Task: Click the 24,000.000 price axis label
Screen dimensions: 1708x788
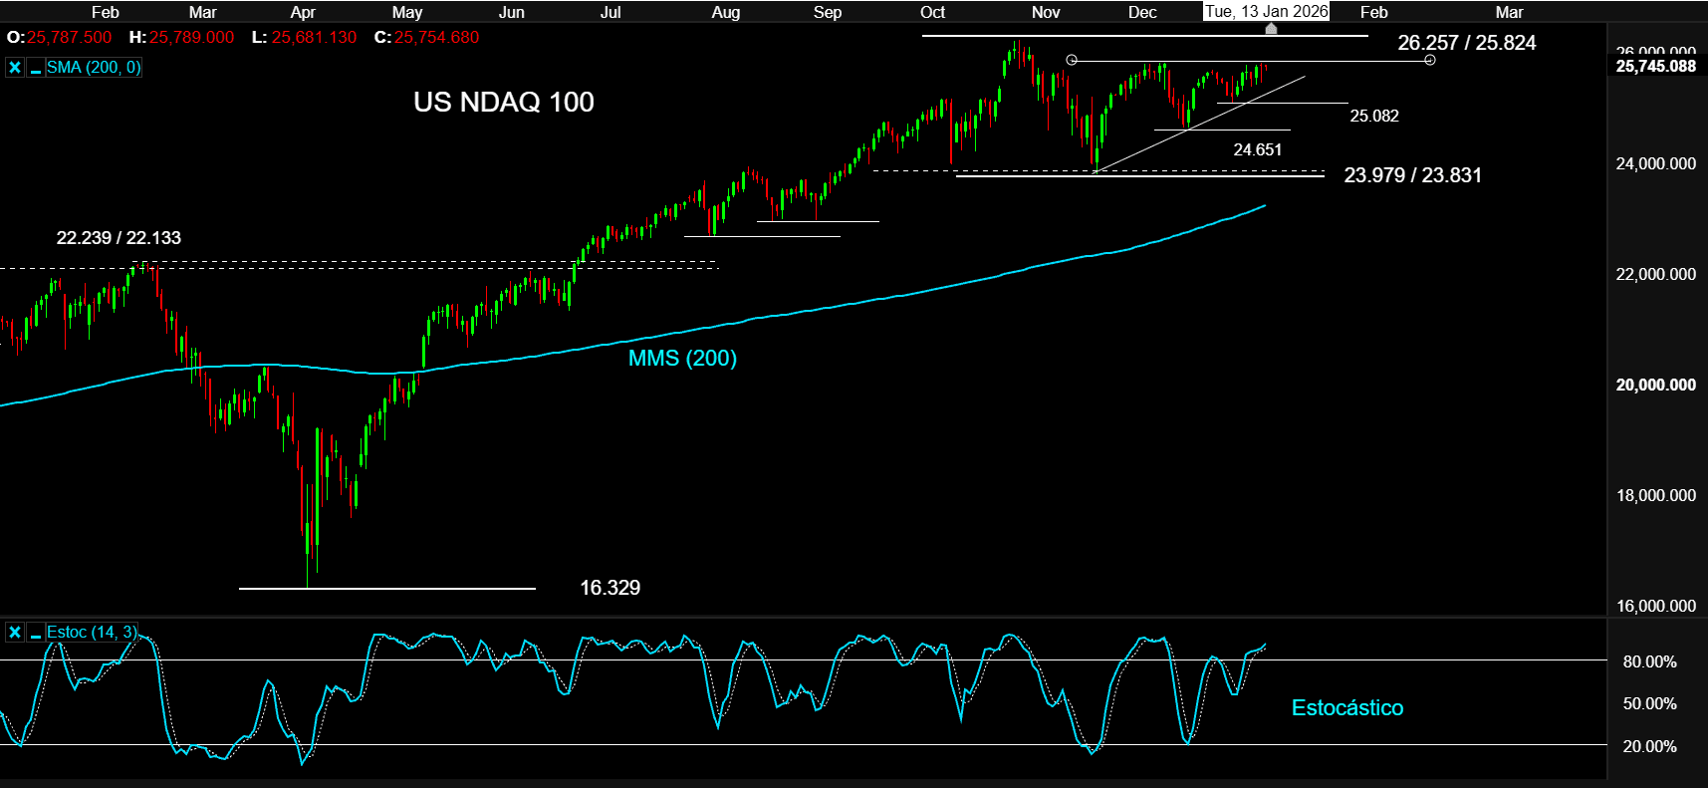Action: pyautogui.click(x=1655, y=163)
